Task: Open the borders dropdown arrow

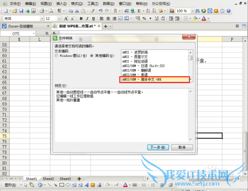Action: click(x=190, y=18)
